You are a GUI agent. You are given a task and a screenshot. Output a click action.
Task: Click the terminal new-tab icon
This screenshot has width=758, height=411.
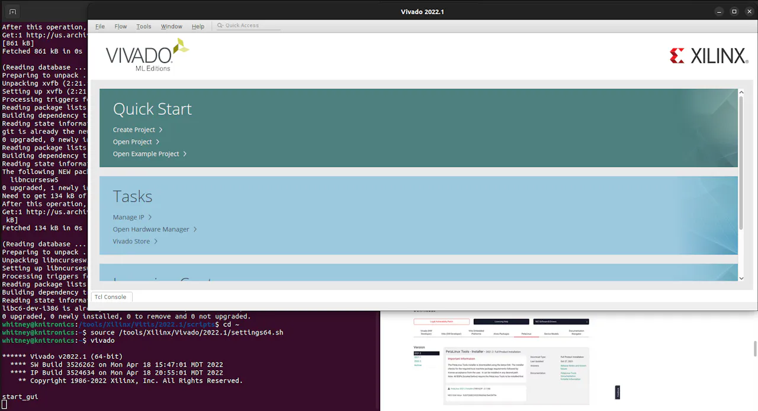pyautogui.click(x=12, y=11)
